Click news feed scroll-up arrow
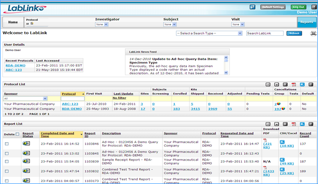 click(x=226, y=58)
